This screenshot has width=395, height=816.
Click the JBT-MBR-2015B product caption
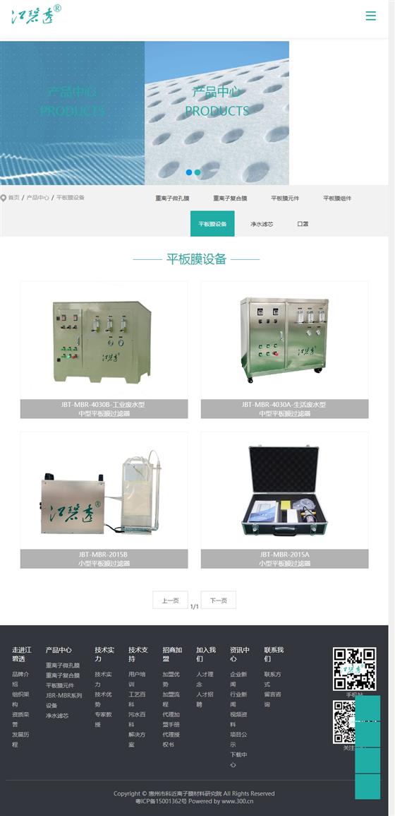[x=104, y=559]
